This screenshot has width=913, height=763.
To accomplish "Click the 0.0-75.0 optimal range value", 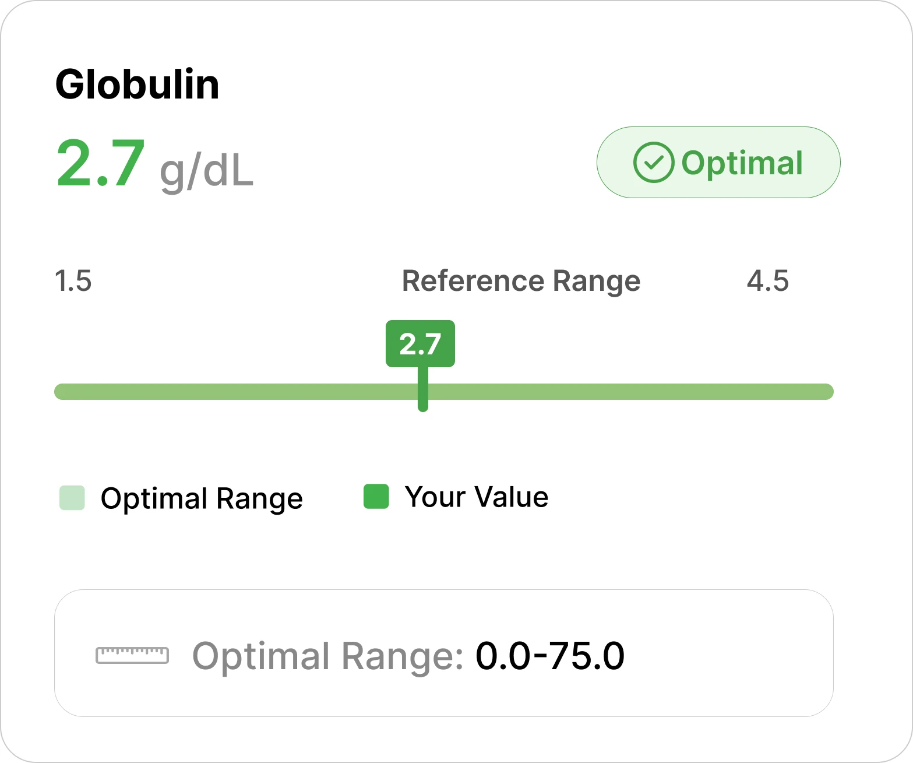I will pyautogui.click(x=550, y=656).
